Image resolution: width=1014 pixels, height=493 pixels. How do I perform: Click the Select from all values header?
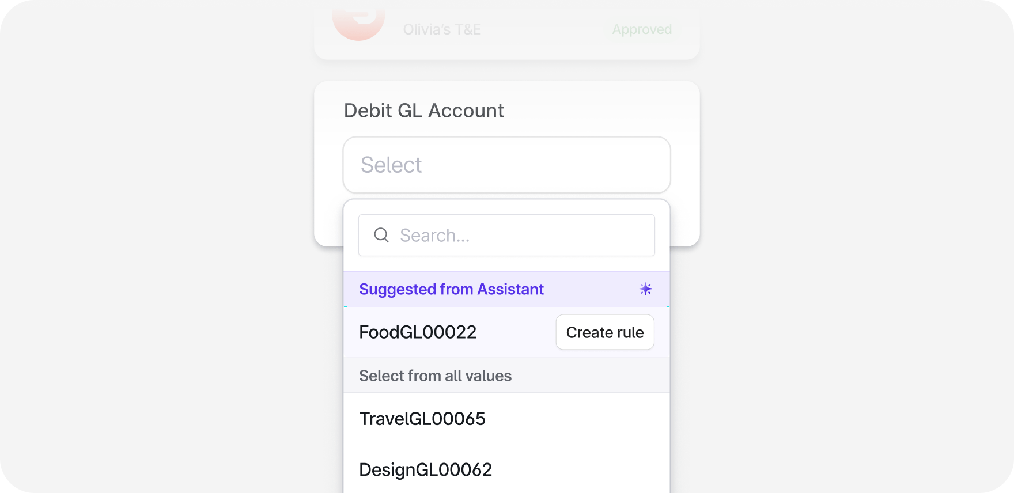(435, 376)
